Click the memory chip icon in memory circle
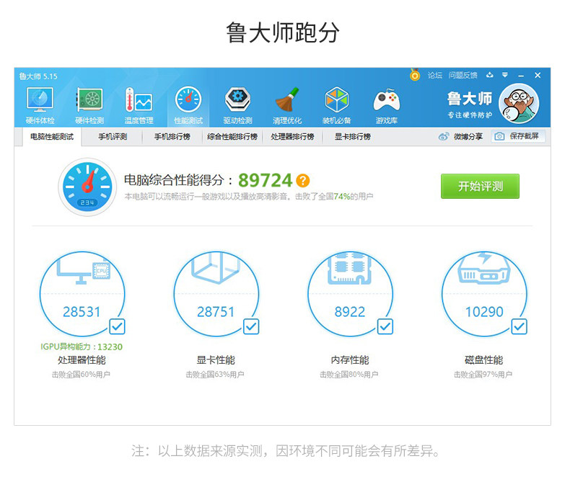Viewport: 570px width, 495px height. (x=350, y=269)
